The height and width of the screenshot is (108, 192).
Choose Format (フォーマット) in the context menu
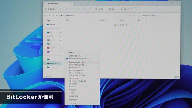click(x=82, y=84)
